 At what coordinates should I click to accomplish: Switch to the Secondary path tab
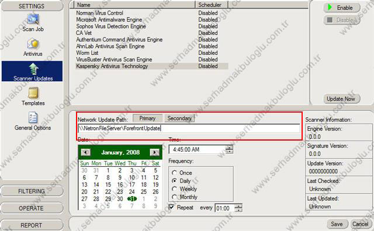click(x=179, y=118)
